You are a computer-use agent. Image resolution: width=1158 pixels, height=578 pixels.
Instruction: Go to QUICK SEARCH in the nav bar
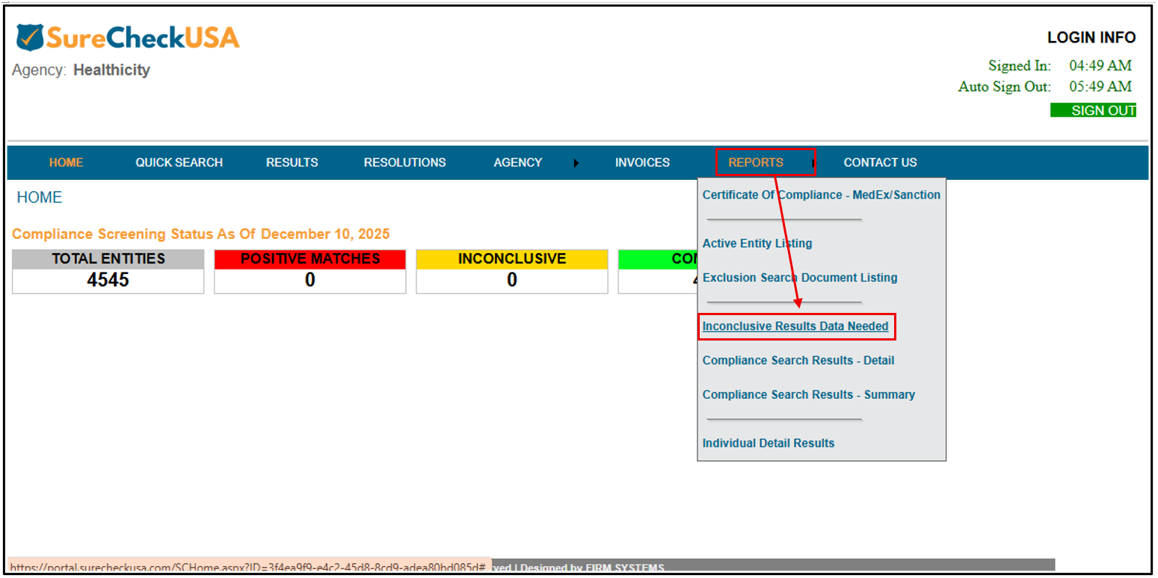(x=179, y=162)
